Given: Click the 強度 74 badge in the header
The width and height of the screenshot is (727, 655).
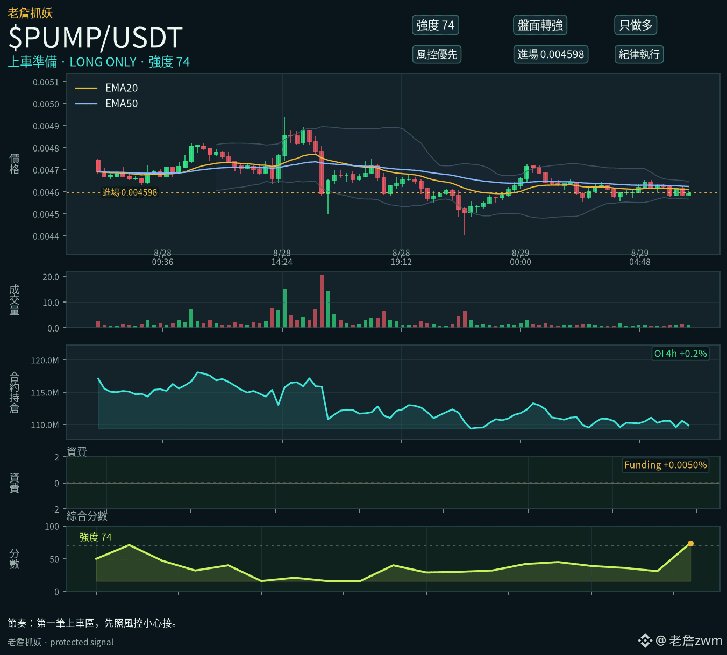Looking at the screenshot, I should click(x=436, y=25).
